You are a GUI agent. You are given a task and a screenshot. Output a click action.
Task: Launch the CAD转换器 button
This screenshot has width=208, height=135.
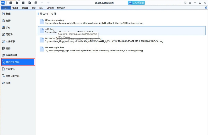[136, 3]
